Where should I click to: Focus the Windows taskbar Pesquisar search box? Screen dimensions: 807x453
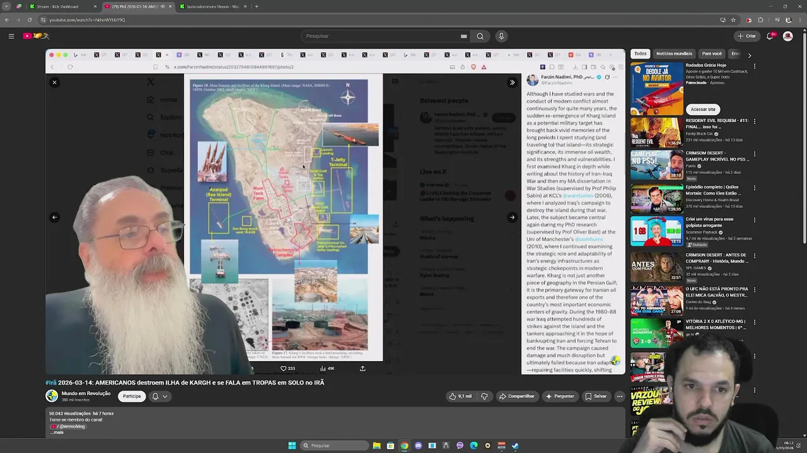tap(333, 445)
